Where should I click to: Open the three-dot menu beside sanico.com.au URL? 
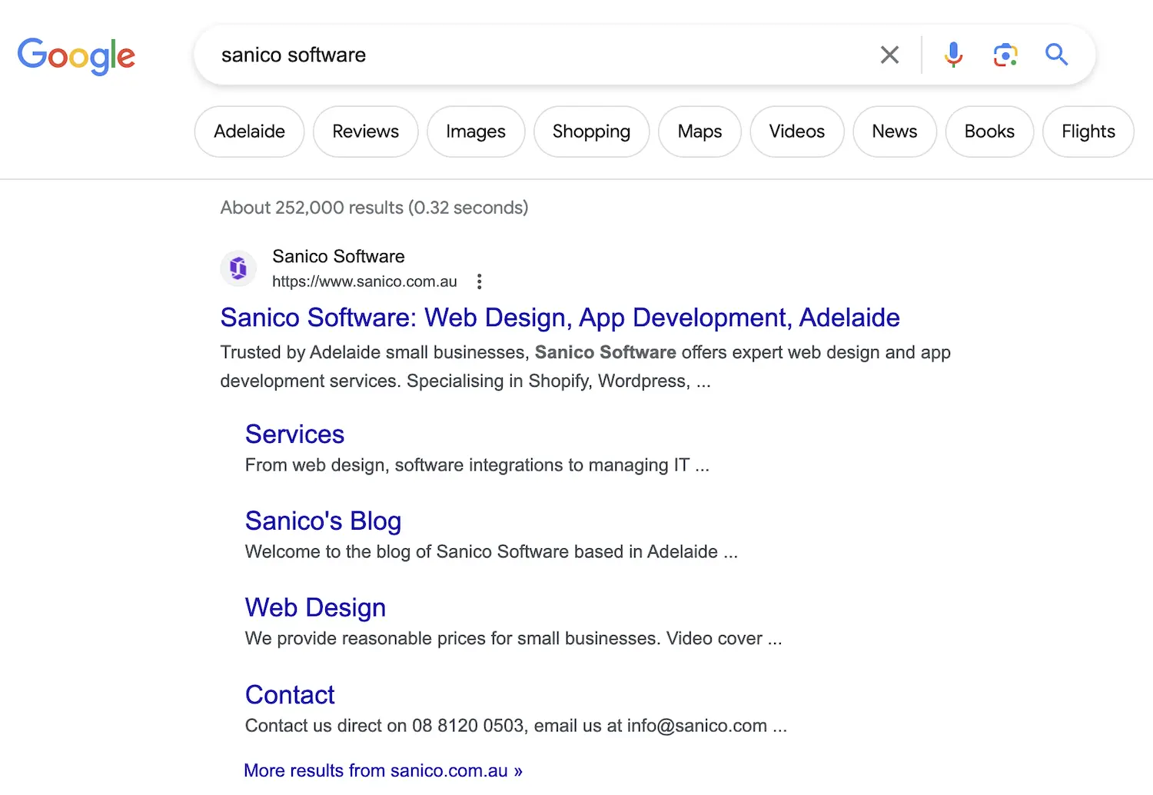pos(479,281)
